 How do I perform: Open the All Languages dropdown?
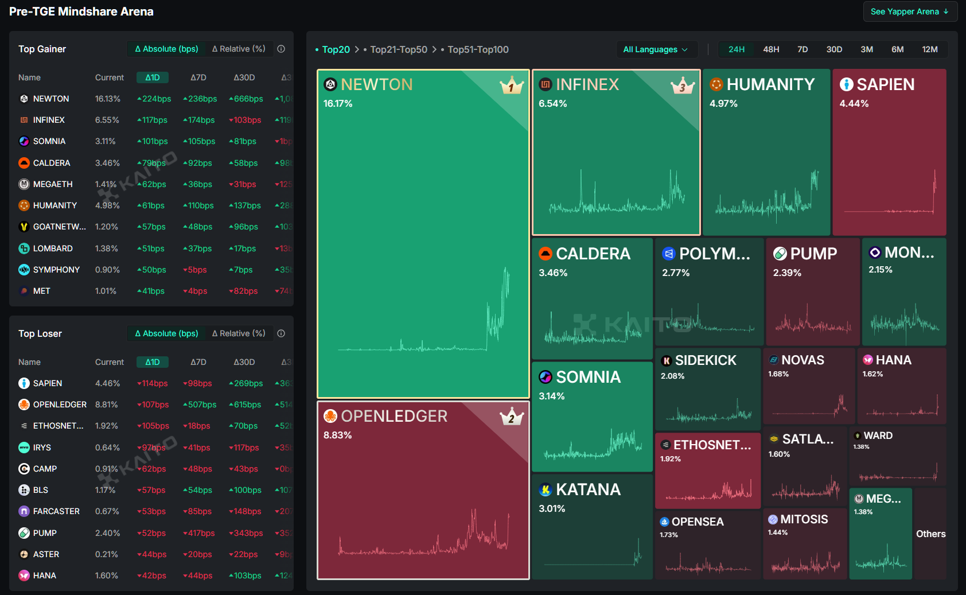pos(656,49)
